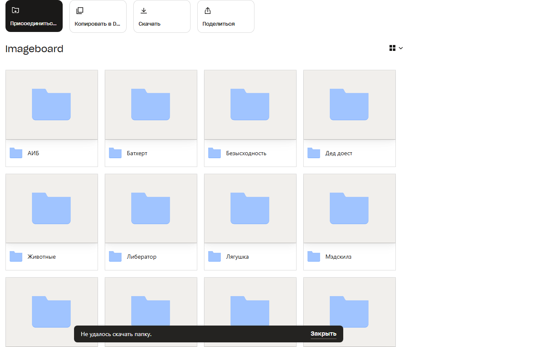This screenshot has height=347, width=538.
Task: Click the Скачать button label
Action: click(149, 24)
